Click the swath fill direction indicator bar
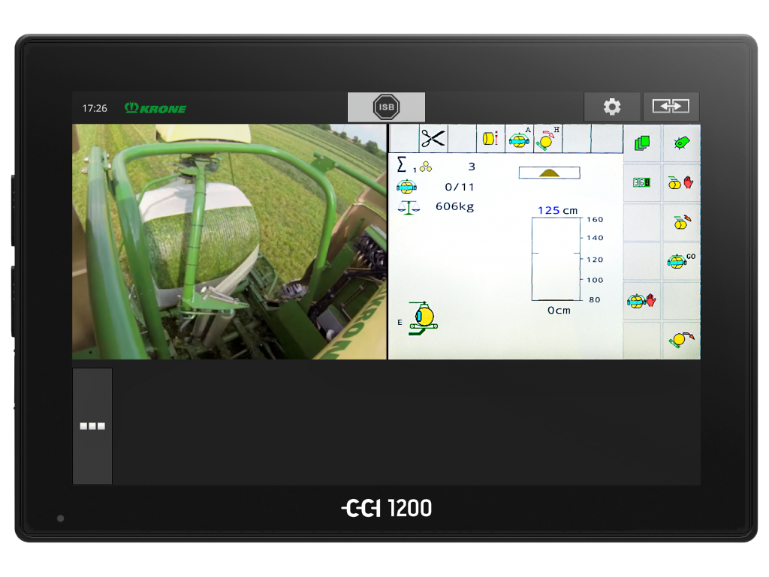The width and height of the screenshot is (769, 577). (x=549, y=173)
